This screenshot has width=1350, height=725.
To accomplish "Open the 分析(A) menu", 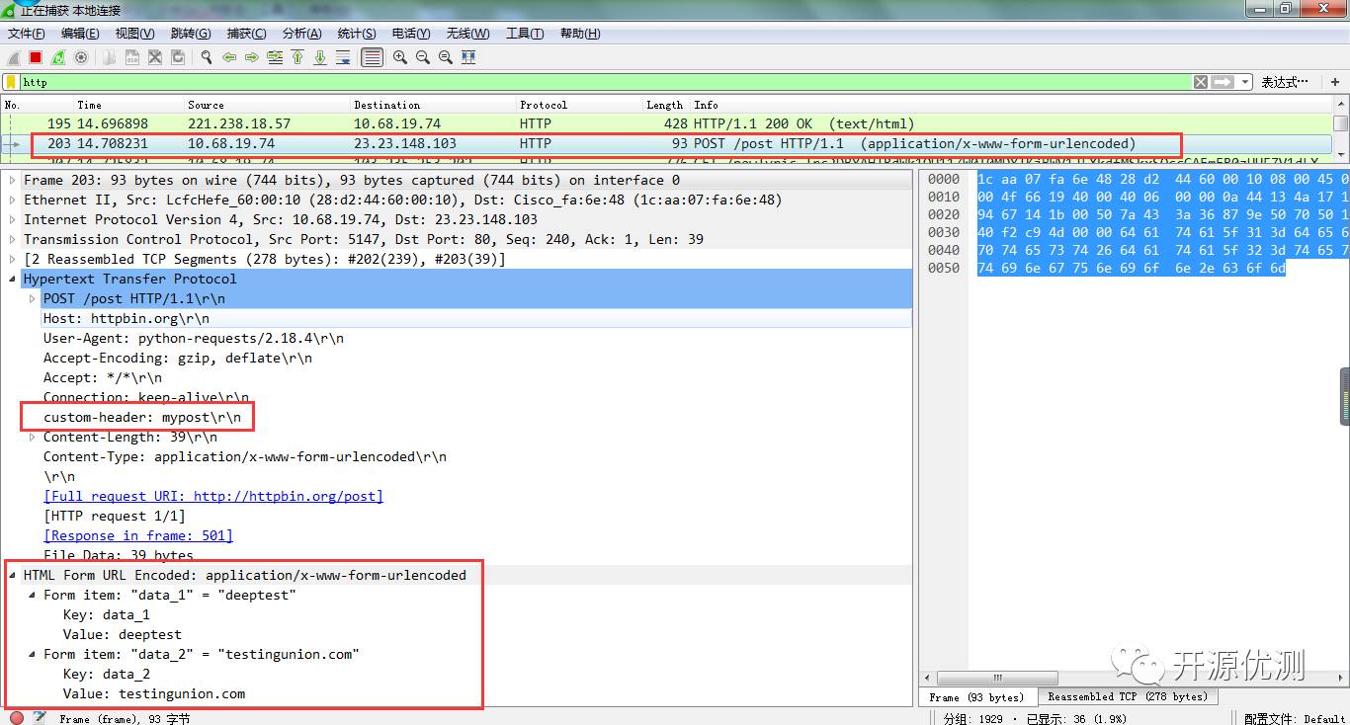I will (301, 34).
